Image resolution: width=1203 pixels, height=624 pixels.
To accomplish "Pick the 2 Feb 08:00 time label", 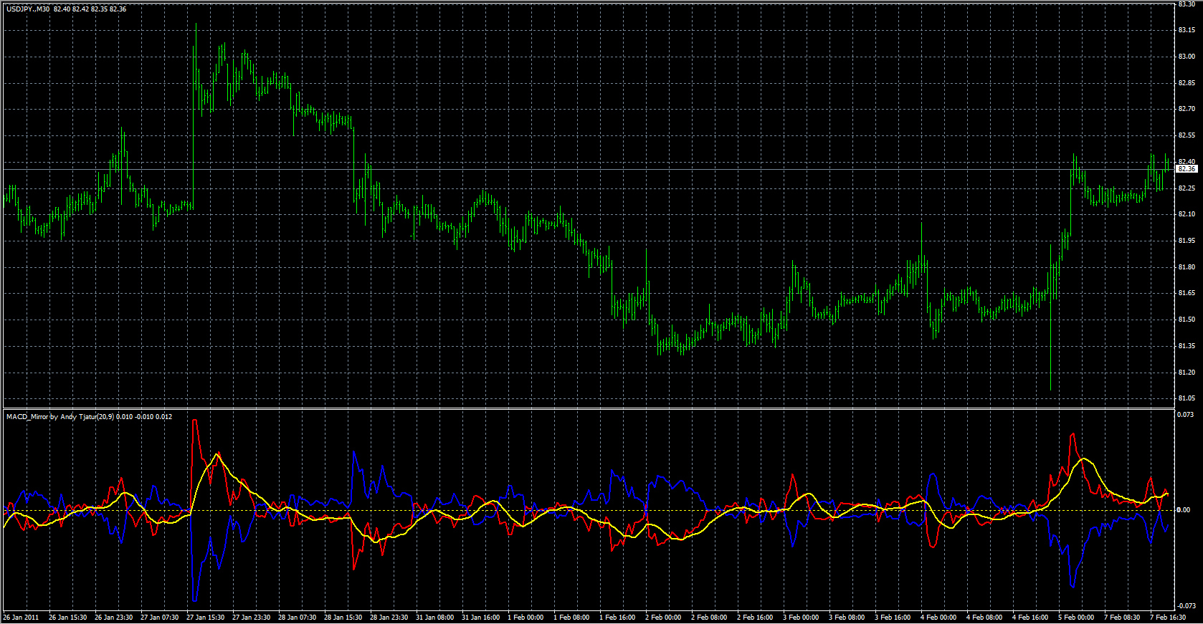I will coord(709,618).
